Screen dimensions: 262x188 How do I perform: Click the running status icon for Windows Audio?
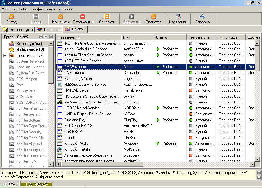[158, 143]
